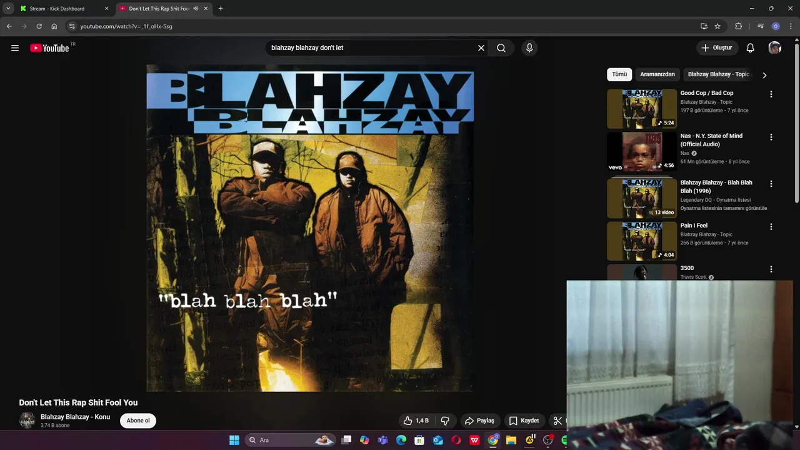Click the Paylaş share button
The width and height of the screenshot is (800, 450).
[x=479, y=421]
